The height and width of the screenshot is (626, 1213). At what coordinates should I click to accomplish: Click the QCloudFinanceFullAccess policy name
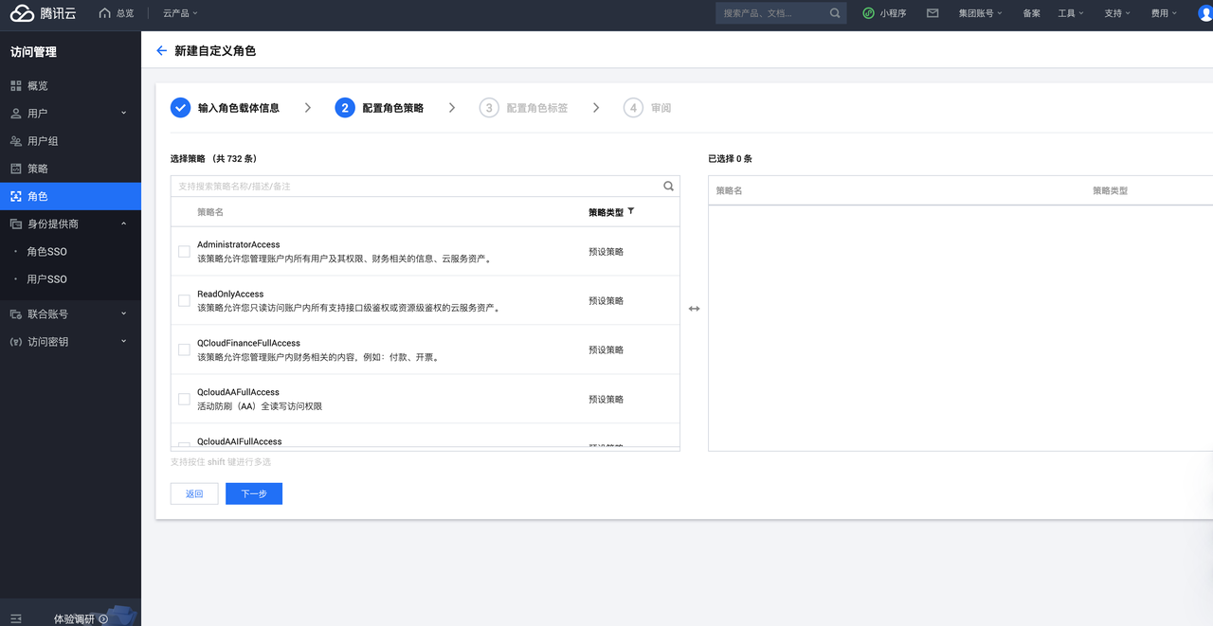pyautogui.click(x=248, y=343)
